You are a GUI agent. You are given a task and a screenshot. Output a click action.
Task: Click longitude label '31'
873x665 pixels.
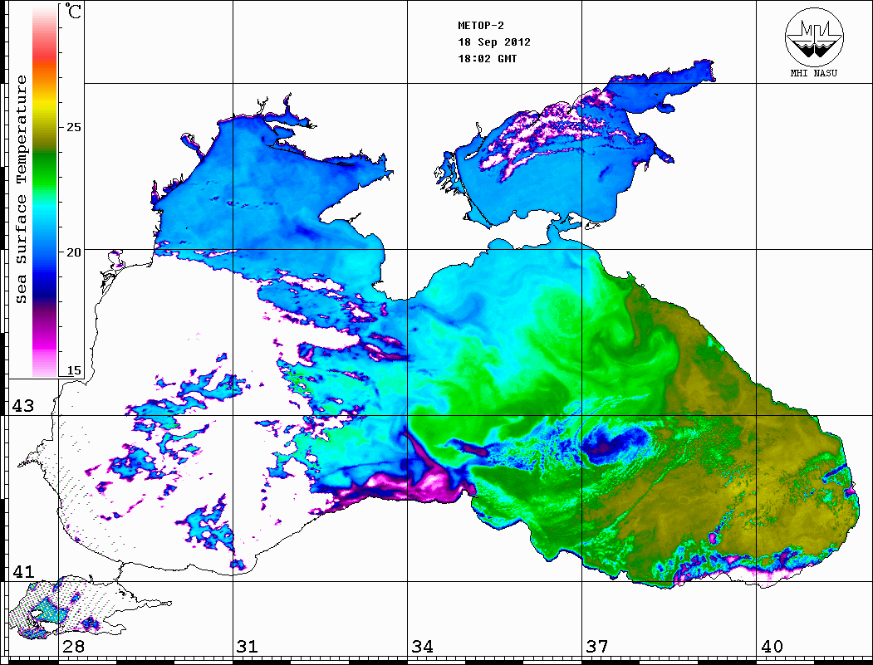tap(248, 647)
